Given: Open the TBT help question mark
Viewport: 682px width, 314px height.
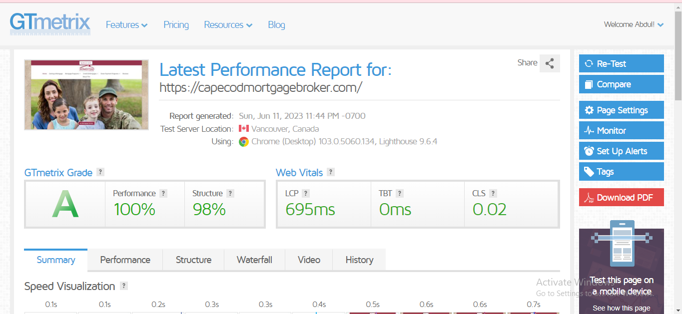Looking at the screenshot, I should [x=400, y=193].
